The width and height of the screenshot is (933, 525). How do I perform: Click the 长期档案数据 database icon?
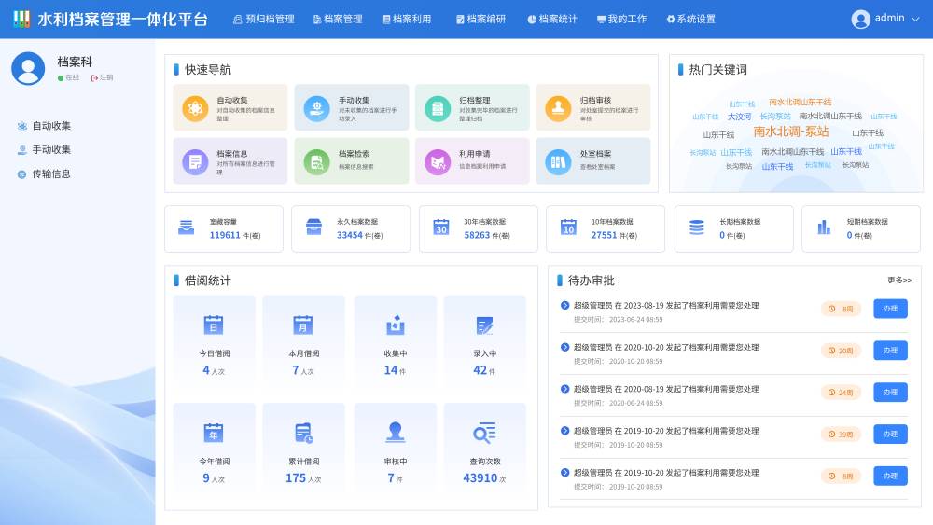click(696, 228)
